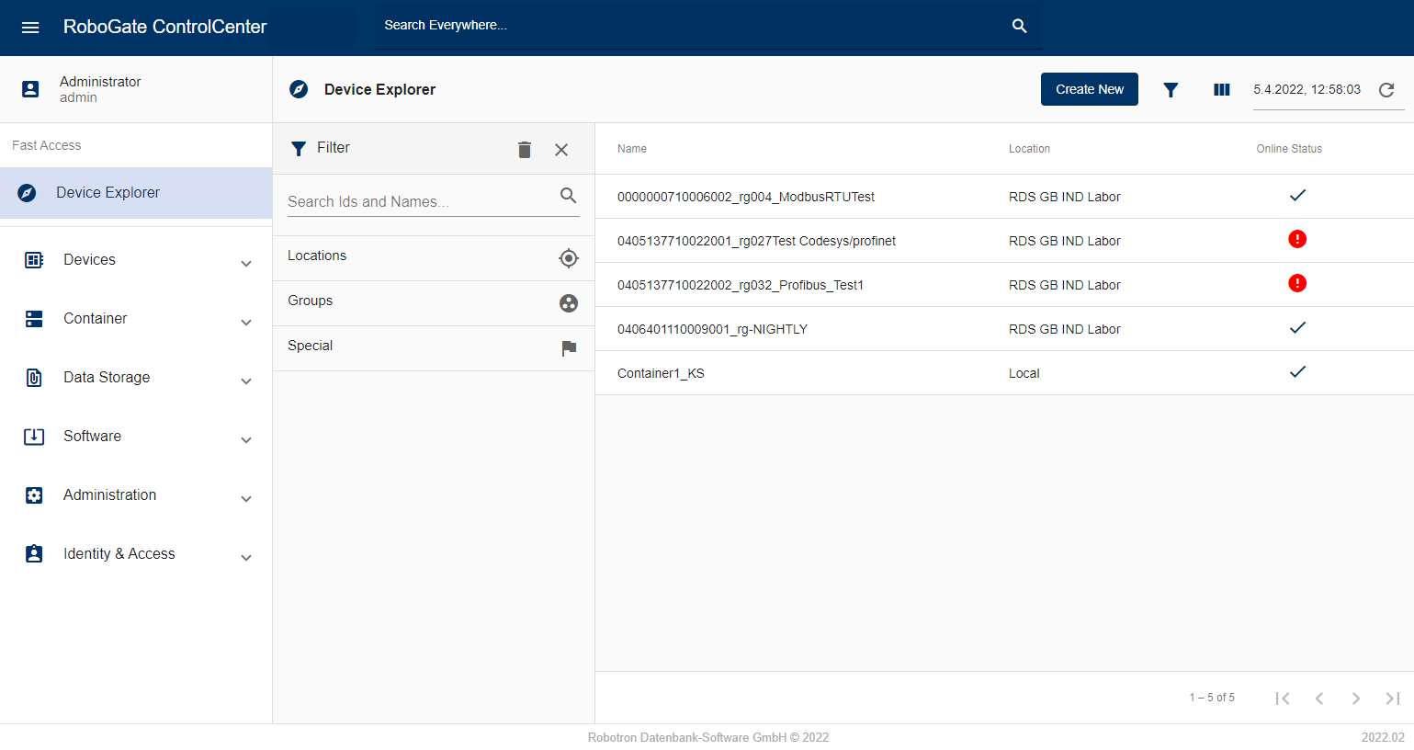Click the Software sidebar icon
Image resolution: width=1414 pixels, height=750 pixels.
(34, 437)
